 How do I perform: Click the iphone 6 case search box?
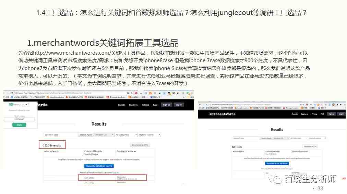click(x=61, y=135)
